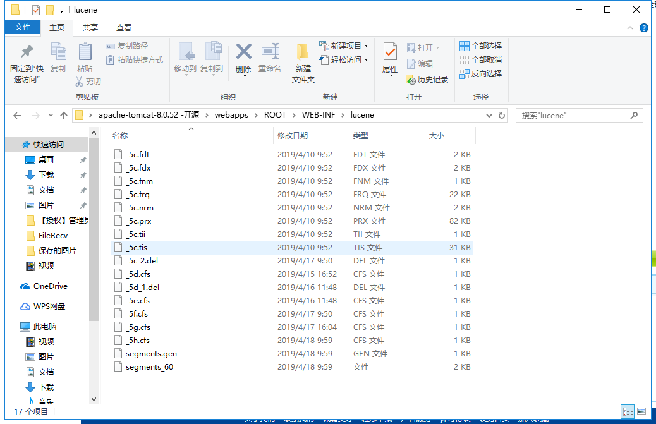Open quick access toolbar properties checkmark

tap(36, 9)
